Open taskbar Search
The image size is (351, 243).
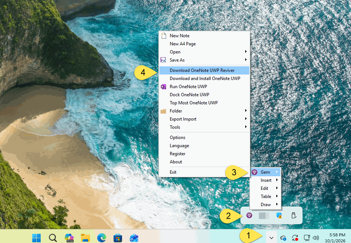(x=53, y=238)
